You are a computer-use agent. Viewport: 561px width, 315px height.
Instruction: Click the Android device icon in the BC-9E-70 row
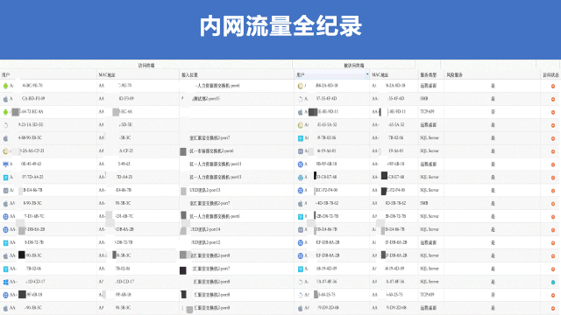(x=5, y=86)
